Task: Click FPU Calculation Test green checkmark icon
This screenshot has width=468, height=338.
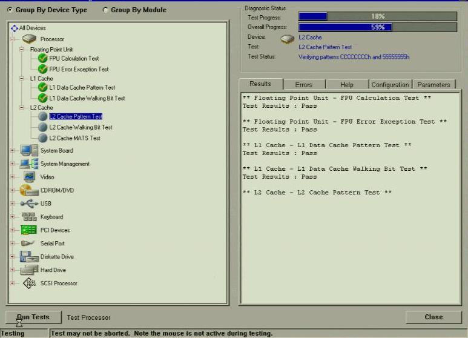Action: [42, 58]
